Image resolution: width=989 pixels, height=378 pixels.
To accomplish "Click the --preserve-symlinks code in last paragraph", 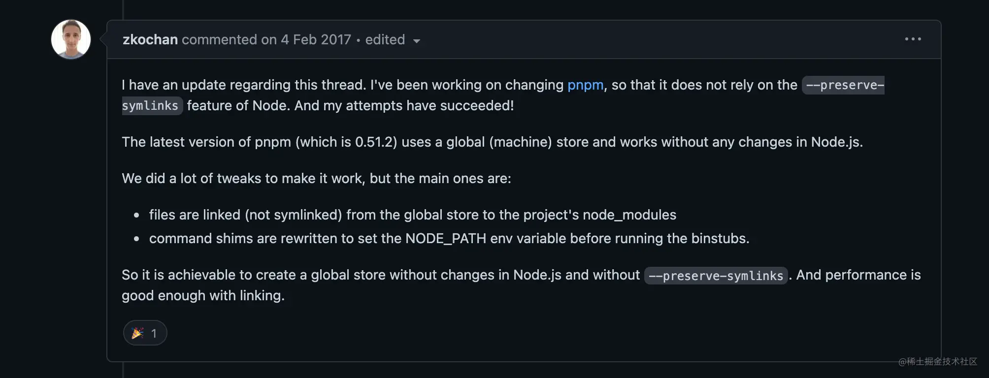I will point(716,276).
